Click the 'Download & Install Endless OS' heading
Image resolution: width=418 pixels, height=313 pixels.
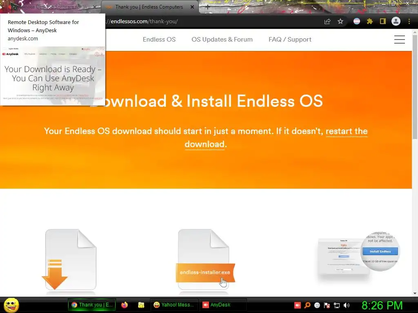click(206, 101)
